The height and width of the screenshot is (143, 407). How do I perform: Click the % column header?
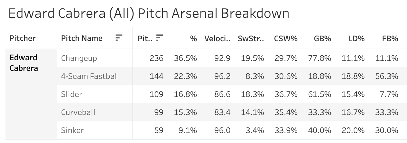point(194,39)
